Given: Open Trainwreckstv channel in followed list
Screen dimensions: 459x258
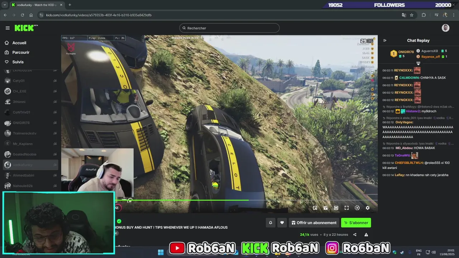Looking at the screenshot, I should [30, 133].
